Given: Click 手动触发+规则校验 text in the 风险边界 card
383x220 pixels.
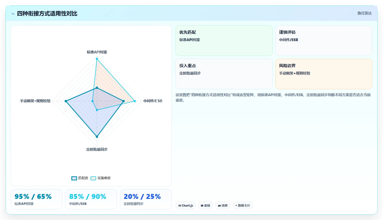Looking at the screenshot, I should (295, 73).
